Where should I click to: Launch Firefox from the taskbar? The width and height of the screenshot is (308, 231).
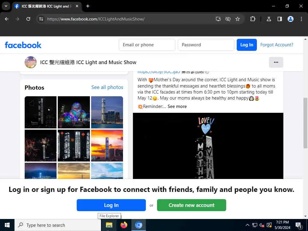point(124,225)
